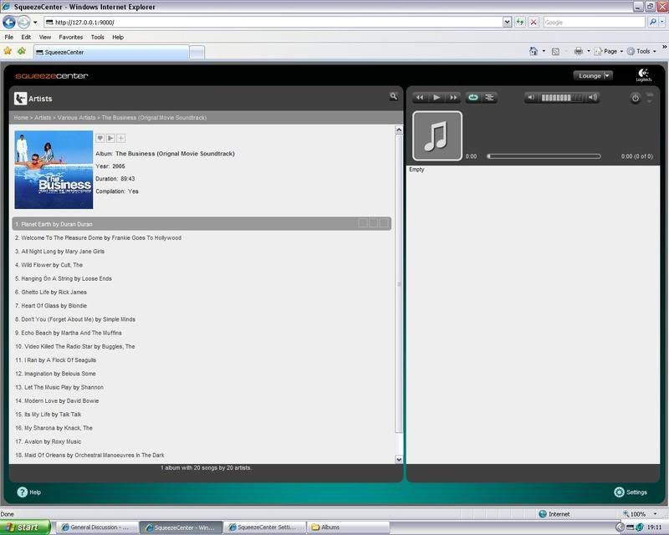Screen dimensions: 669x535
Task: Click the Artists home icon
Action: [x=21, y=99]
